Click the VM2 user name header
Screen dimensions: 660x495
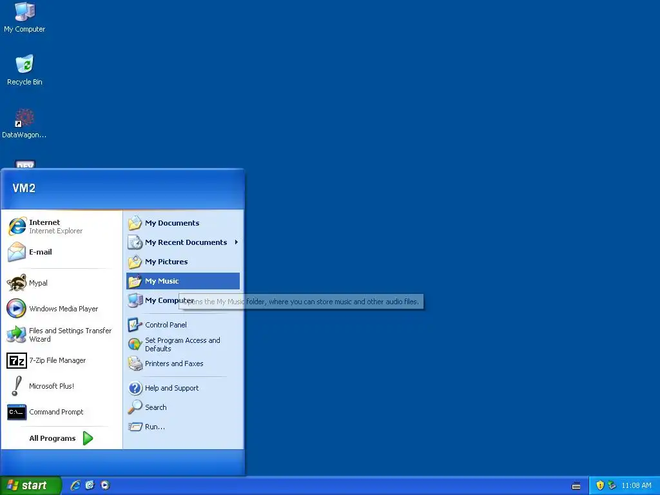(x=24, y=188)
